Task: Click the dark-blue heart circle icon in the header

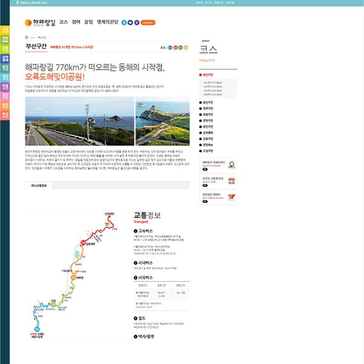Action: tap(130, 22)
